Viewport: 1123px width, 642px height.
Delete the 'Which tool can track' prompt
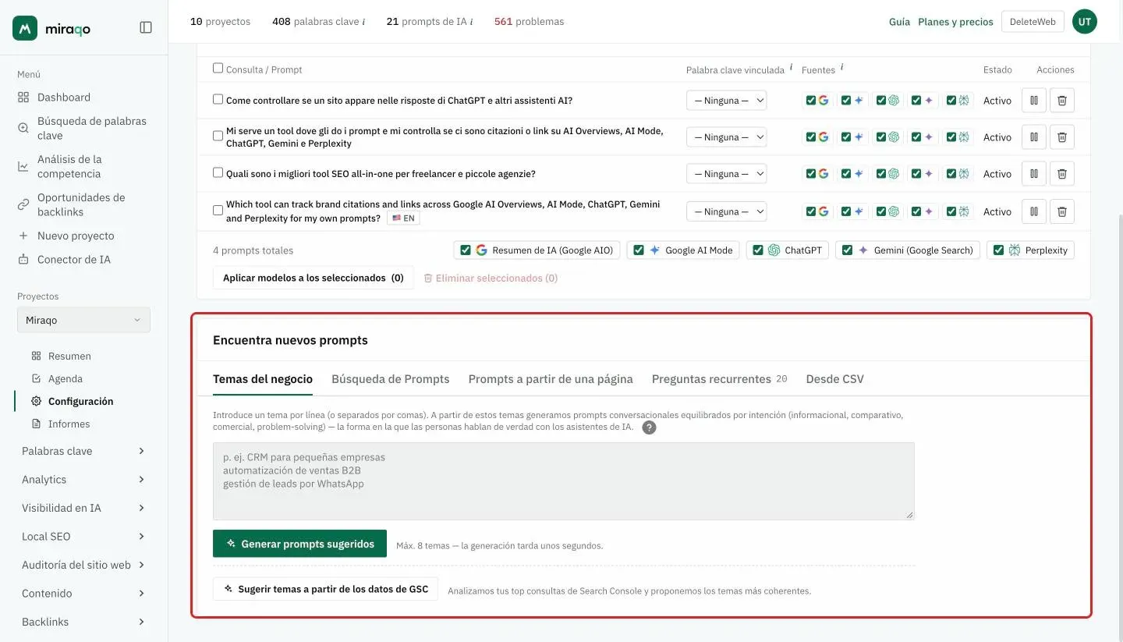pos(1061,211)
